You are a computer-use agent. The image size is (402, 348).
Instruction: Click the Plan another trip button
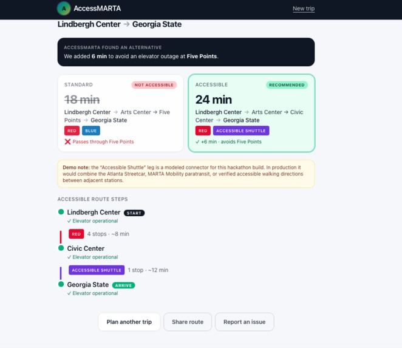tap(129, 322)
